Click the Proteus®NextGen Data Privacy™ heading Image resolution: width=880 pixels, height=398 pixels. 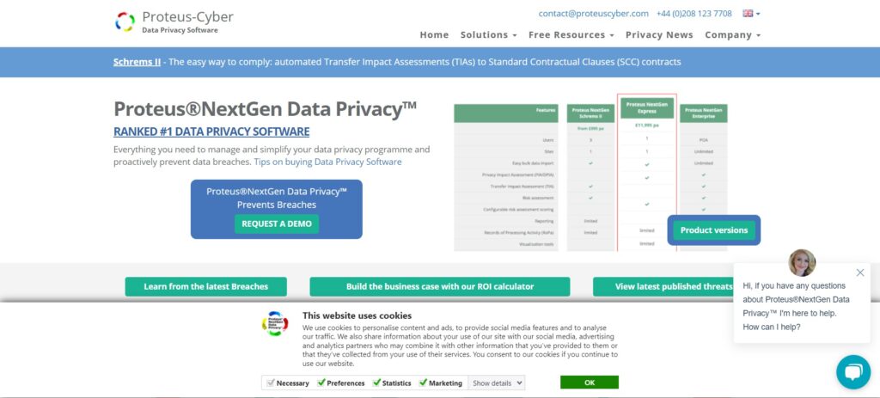[x=265, y=109]
